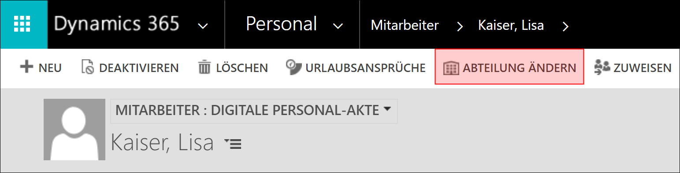The image size is (680, 173).
Task: Click the DEAKTIVIEREN document icon
Action: tap(88, 68)
